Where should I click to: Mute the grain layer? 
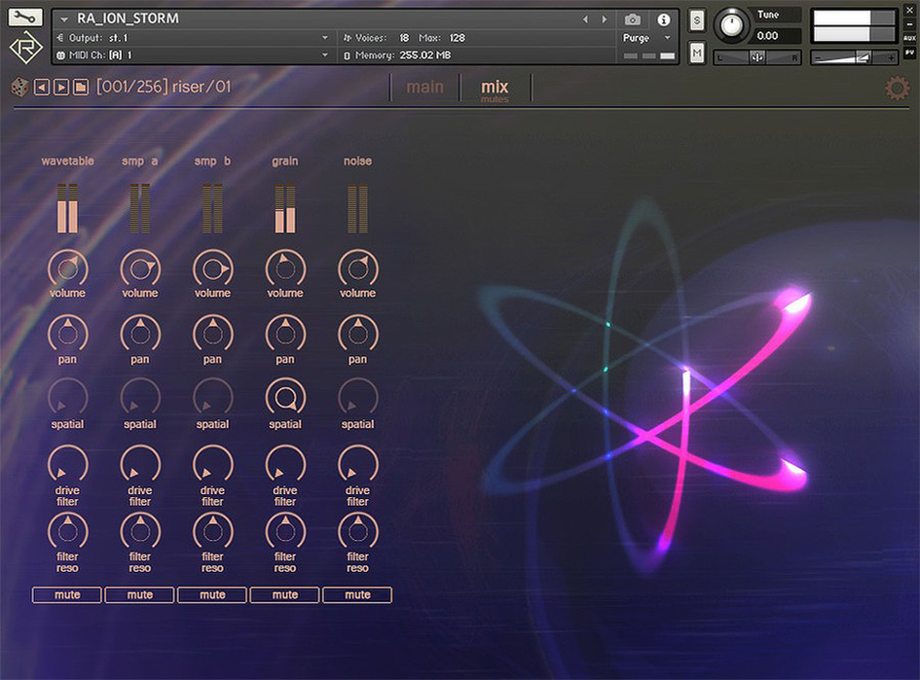click(x=284, y=595)
